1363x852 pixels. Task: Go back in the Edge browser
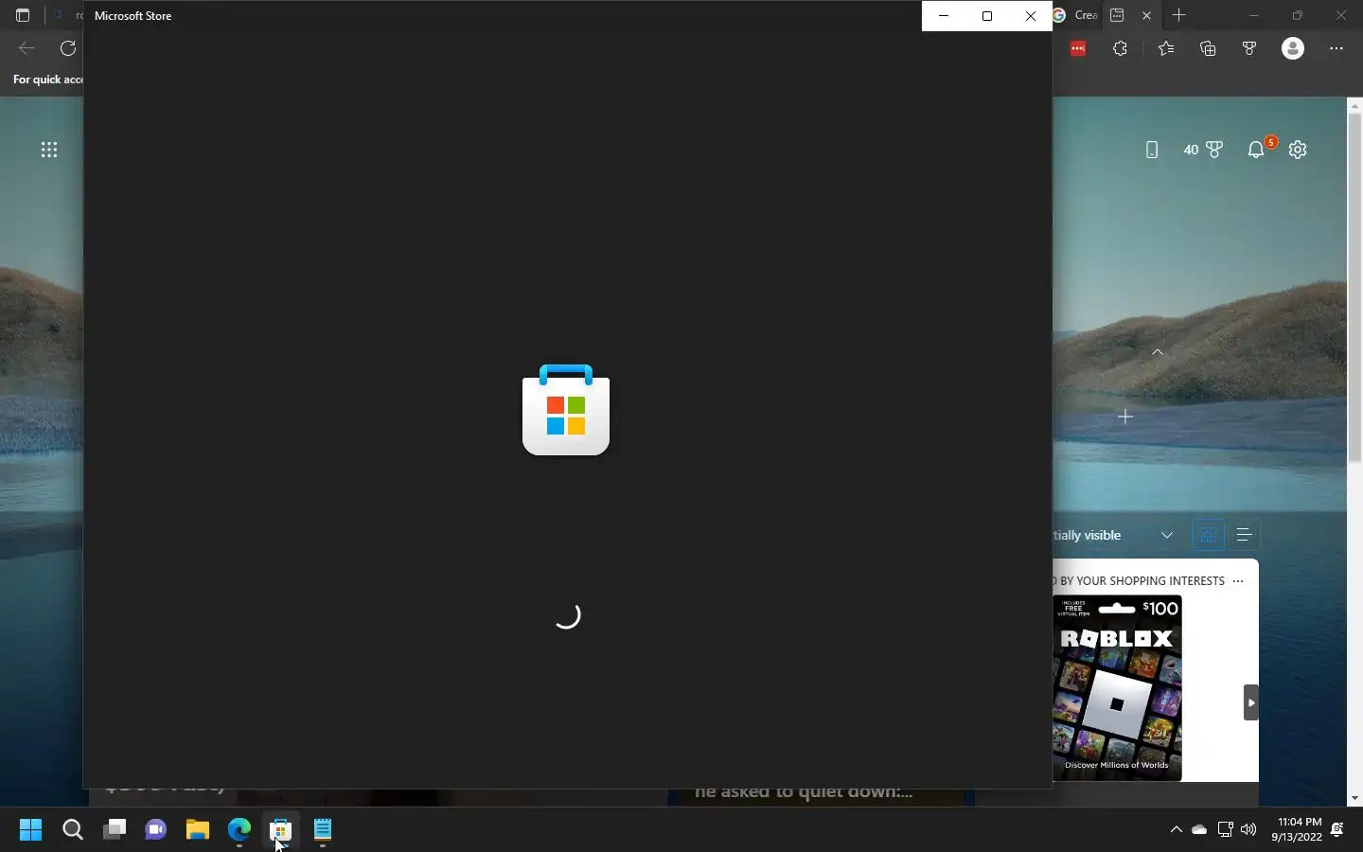pos(27,48)
